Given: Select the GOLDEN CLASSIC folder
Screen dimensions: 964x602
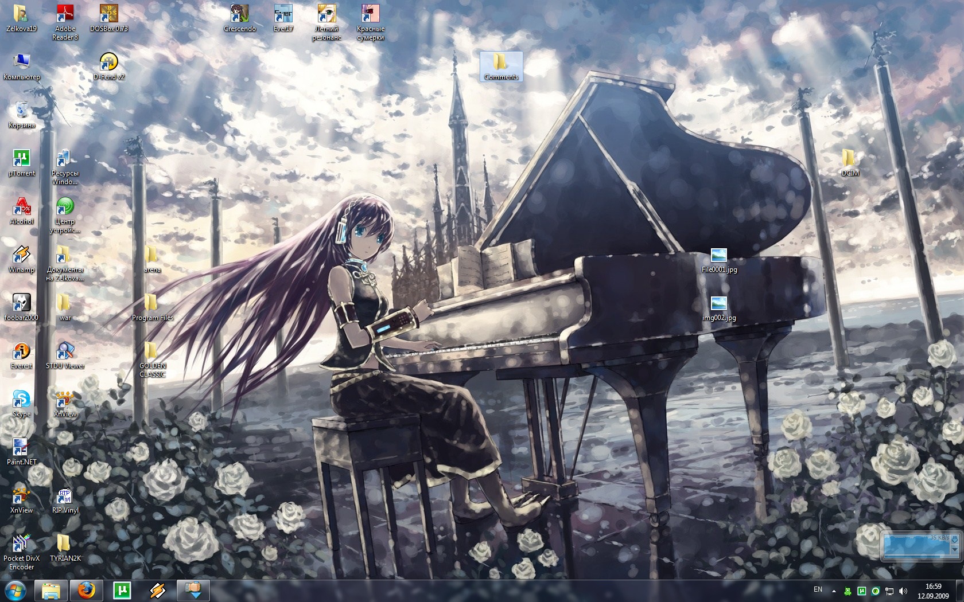Looking at the screenshot, I should 152,359.
